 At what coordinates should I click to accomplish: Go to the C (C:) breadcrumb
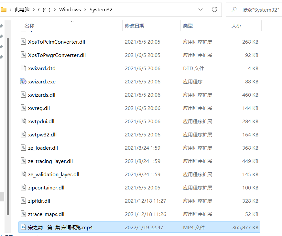pos(44,9)
